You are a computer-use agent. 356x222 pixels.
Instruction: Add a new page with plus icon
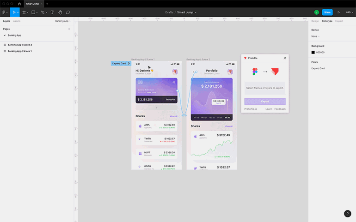(69, 29)
